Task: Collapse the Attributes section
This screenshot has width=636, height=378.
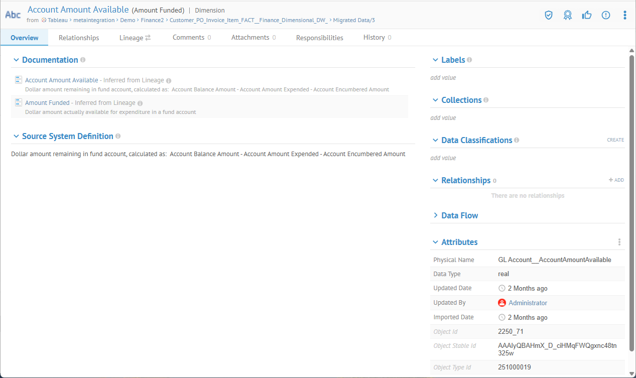Action: [435, 242]
